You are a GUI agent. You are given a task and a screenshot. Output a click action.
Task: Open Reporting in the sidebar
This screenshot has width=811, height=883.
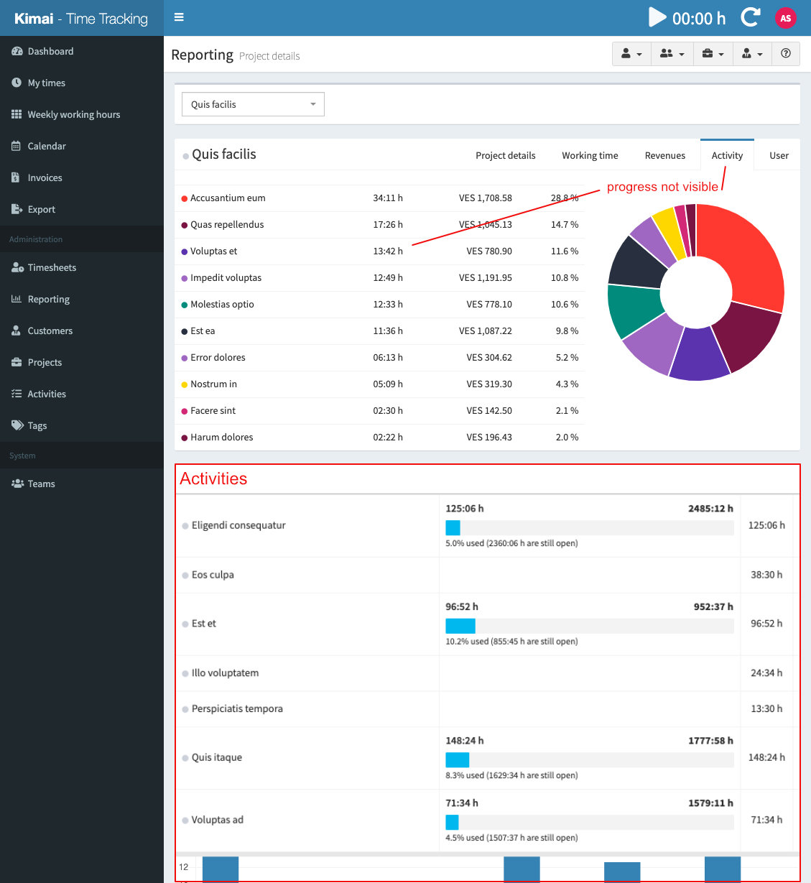[82, 299]
